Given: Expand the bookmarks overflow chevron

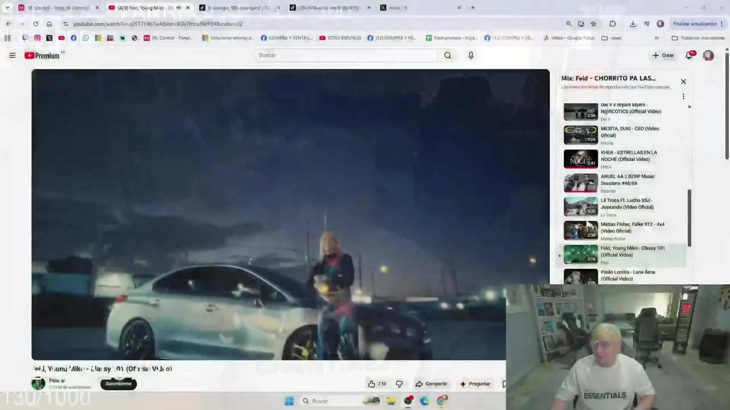Looking at the screenshot, I should pyautogui.click(x=656, y=38).
